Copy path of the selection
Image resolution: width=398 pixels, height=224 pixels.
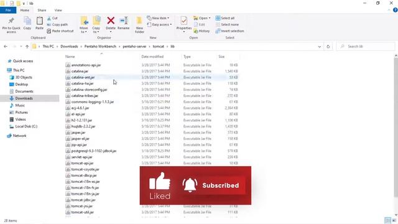(x=57, y=25)
